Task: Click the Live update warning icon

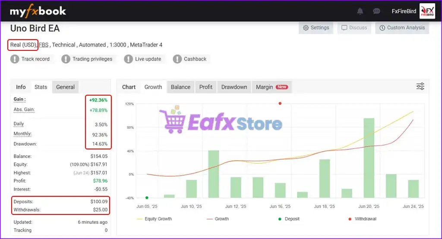Action: coord(128,59)
